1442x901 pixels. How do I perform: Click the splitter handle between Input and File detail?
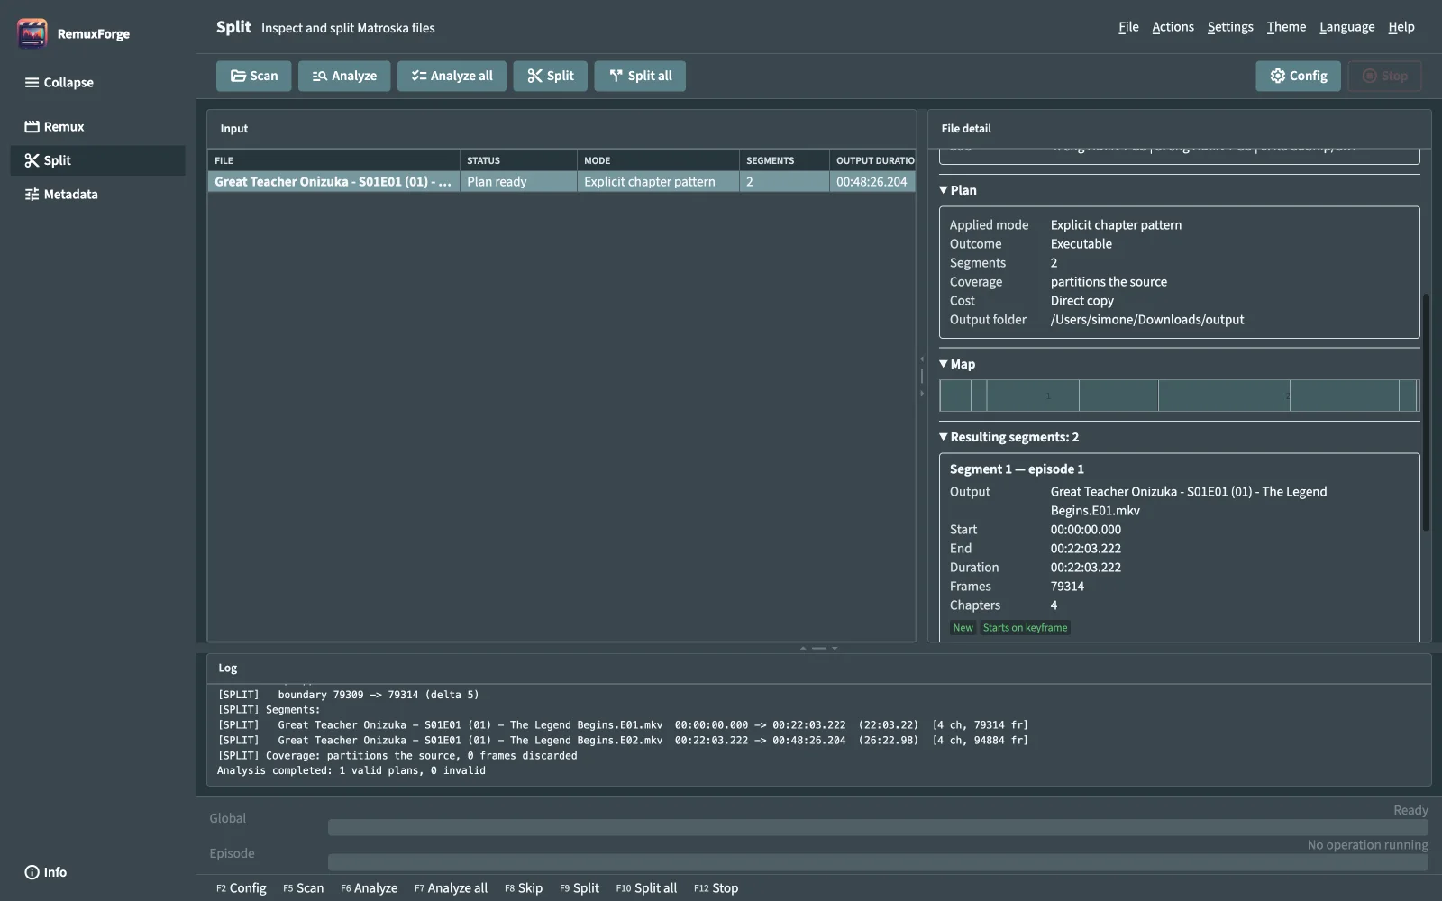tap(922, 377)
